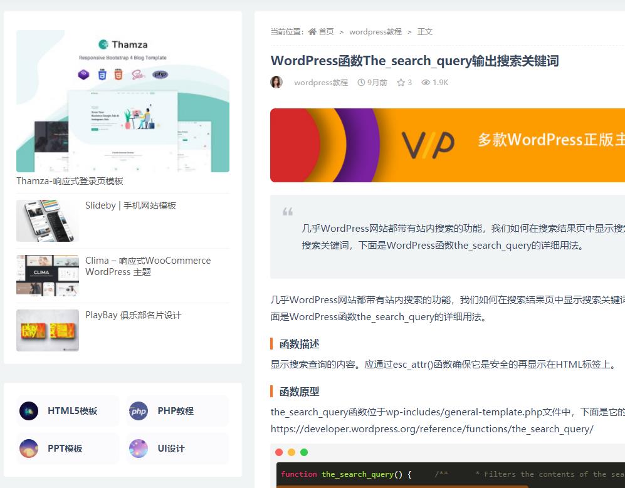
Task: Click the 函数描述 section heading
Action: coord(300,344)
